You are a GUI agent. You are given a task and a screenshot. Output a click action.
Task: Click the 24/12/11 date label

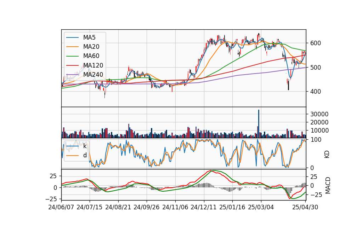coord(204,207)
